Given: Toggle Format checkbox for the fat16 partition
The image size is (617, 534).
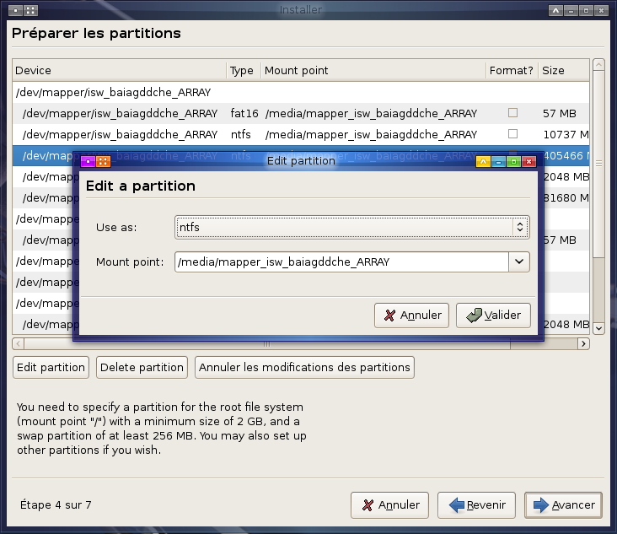Looking at the screenshot, I should click(512, 113).
